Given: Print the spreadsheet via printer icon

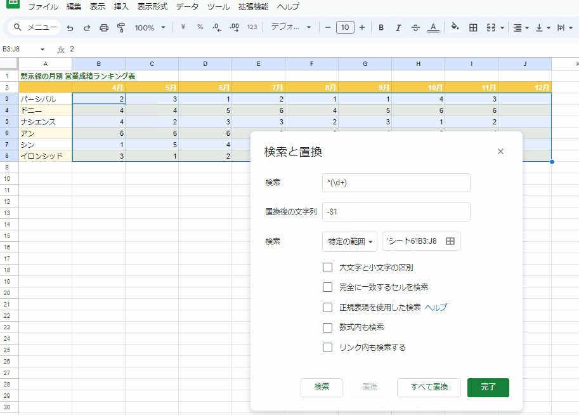Looking at the screenshot, I should 104,28.
